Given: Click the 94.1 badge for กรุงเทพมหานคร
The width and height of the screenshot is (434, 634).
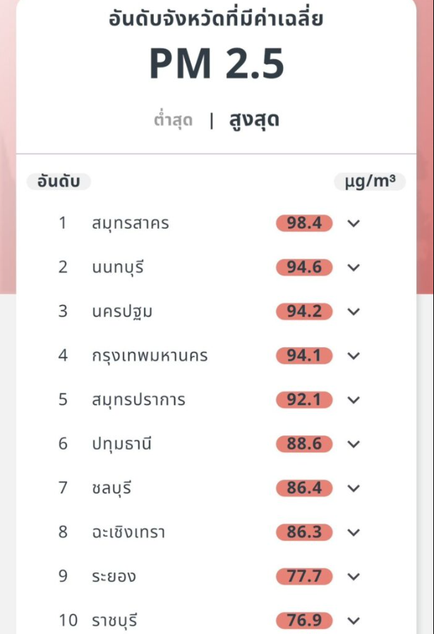Looking at the screenshot, I should (304, 356).
